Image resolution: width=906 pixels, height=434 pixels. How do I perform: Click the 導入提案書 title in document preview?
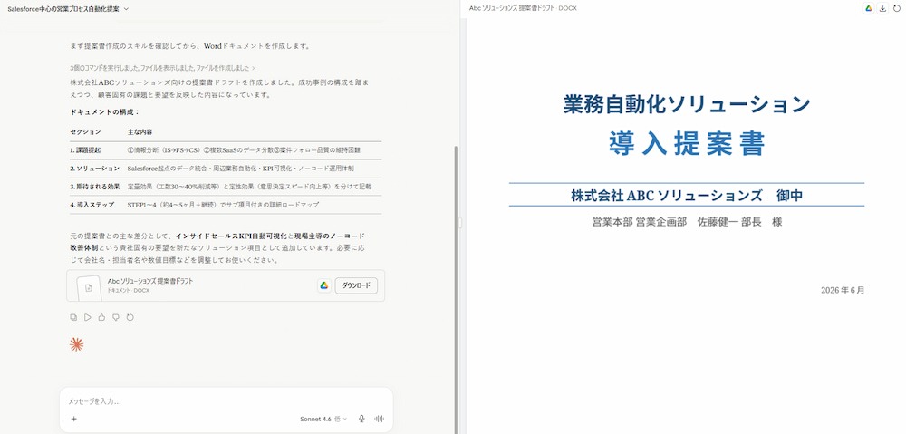tap(687, 144)
